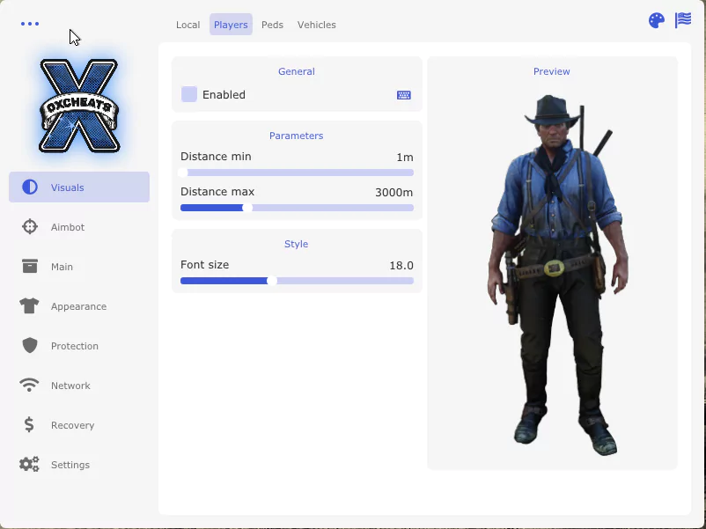Click the Visuals half-circle icon

tap(30, 187)
